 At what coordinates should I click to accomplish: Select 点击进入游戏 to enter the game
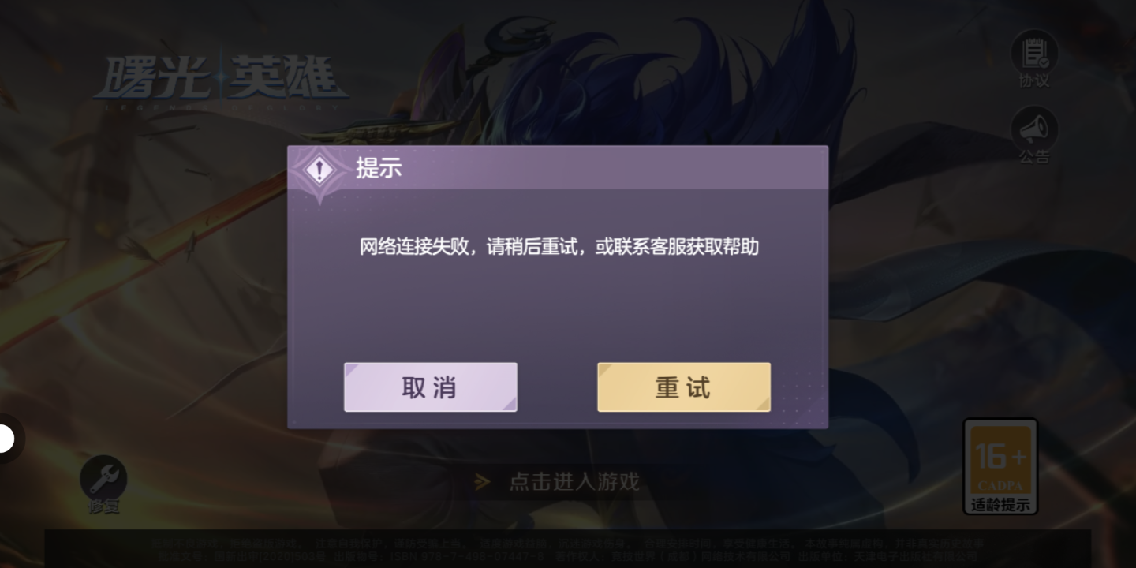[574, 482]
